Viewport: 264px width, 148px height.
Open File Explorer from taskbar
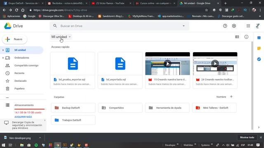pos(22,145)
